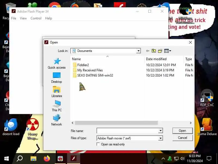Sort files by Date modified column
This screenshot has width=218, height=164.
pos(164,59)
